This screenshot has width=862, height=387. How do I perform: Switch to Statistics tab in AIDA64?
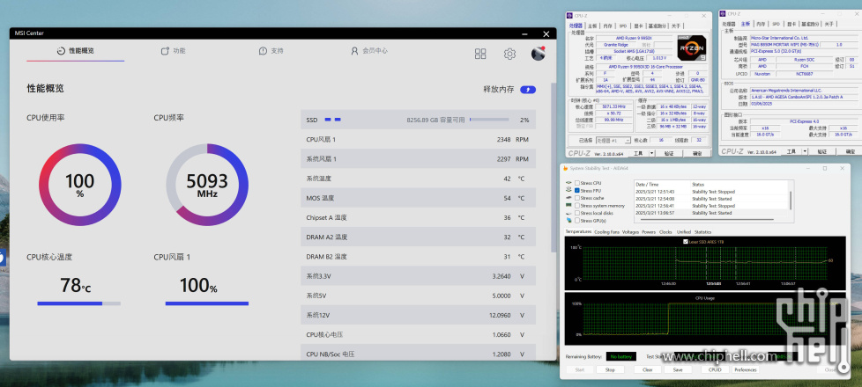[x=702, y=232]
